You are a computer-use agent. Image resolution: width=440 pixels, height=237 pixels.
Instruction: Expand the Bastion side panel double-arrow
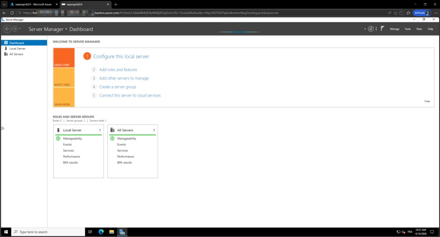point(2,128)
